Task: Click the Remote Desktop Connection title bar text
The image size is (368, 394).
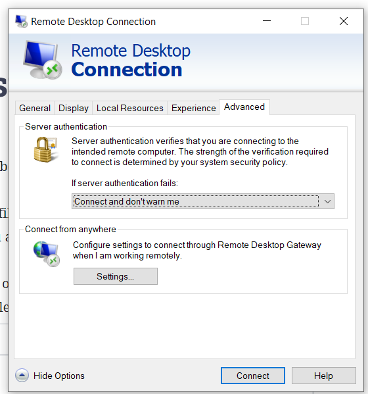Action: 93,22
